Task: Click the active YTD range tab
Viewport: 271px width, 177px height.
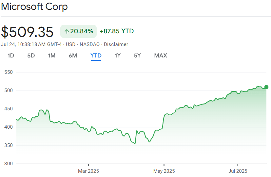Action: (96, 56)
